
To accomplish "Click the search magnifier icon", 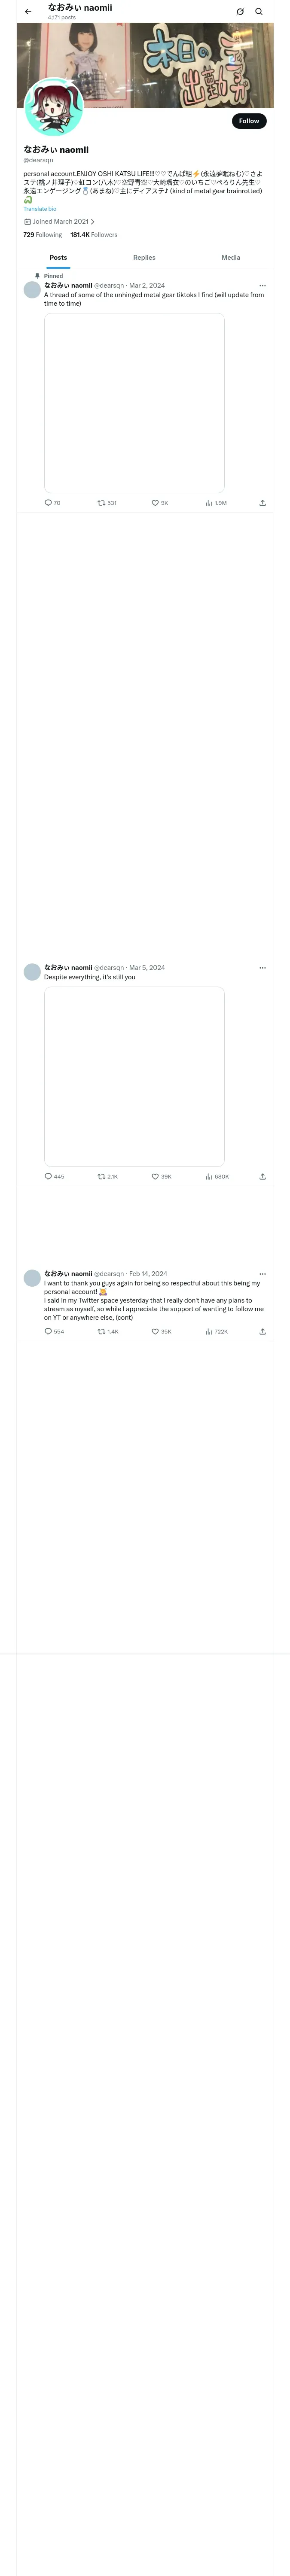I will tap(259, 12).
